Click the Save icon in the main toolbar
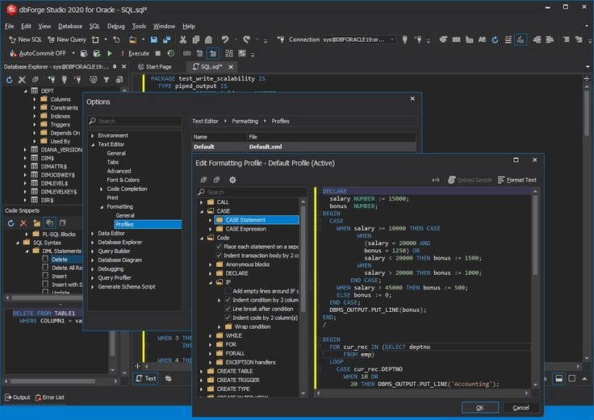Image resolution: width=594 pixels, height=420 pixels. [153, 39]
